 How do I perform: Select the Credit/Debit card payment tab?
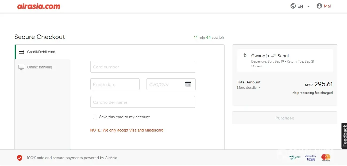(x=41, y=52)
